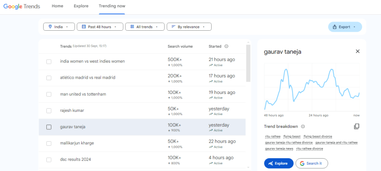This screenshot has height=171, width=381.
Task: Tick the mallikarjun kharge checkbox
Action: click(49, 143)
